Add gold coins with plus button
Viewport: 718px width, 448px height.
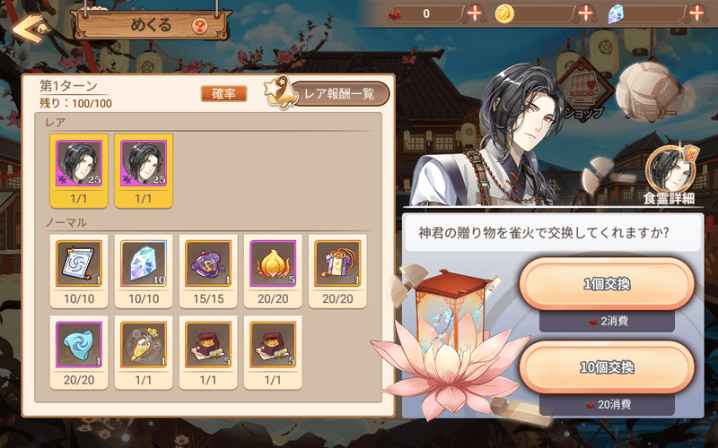585,13
